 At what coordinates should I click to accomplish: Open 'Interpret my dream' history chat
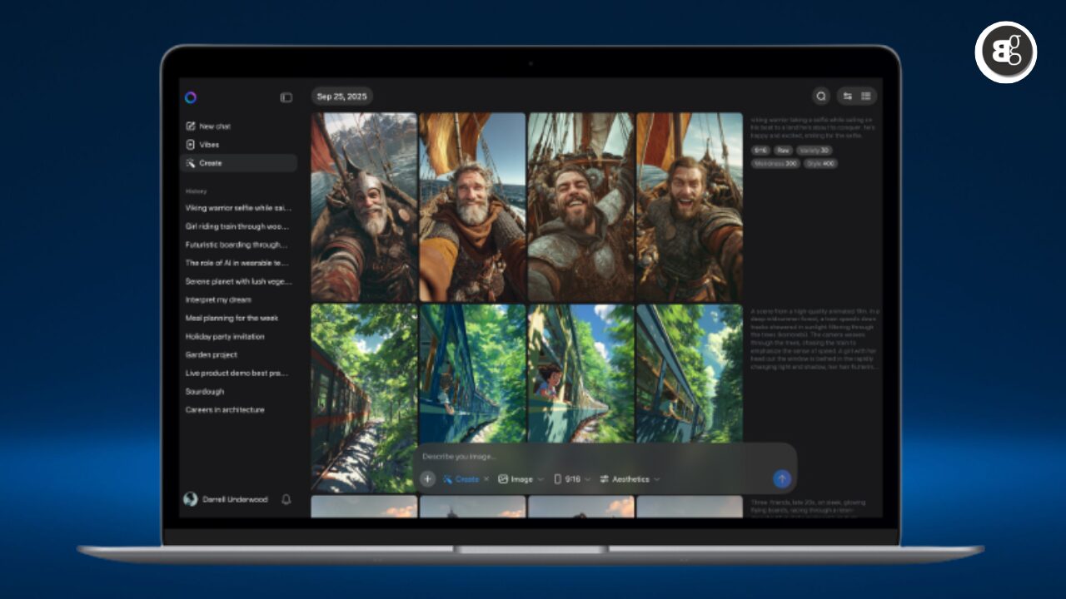[x=218, y=299]
